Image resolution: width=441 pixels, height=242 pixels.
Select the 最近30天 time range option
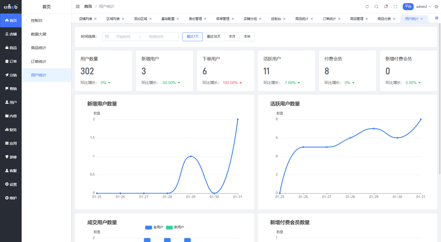click(214, 37)
